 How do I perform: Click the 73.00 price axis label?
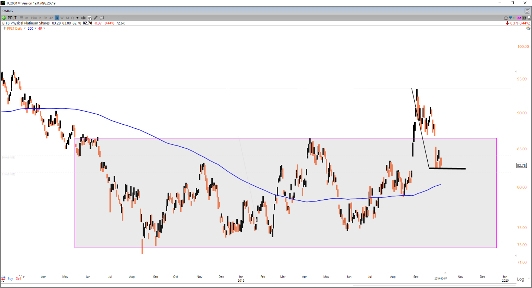(522, 245)
